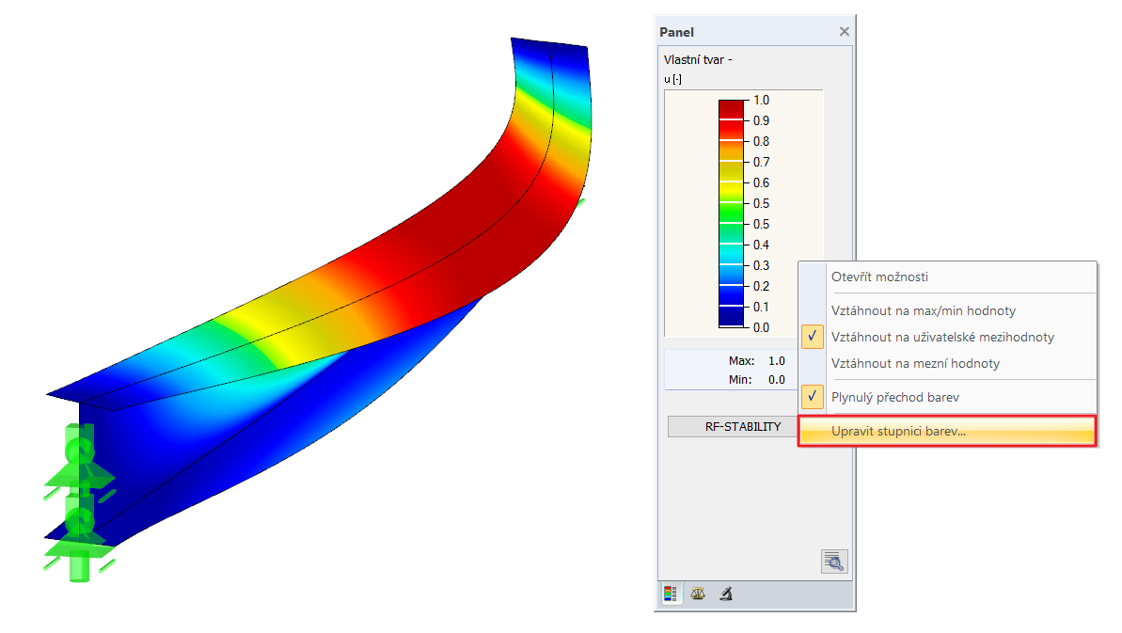Click the 'Vlastní tvar -' heading
This screenshot has height=633, width=1122.
click(698, 60)
